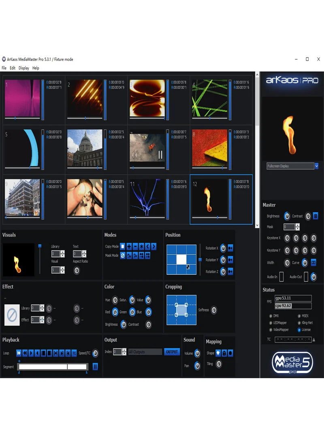The image size is (324, 432).
Task: Increase the Visual number stepper
Action: (x=63, y=268)
